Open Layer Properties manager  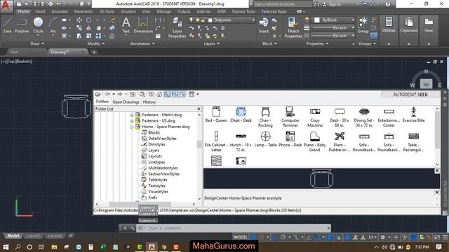click(x=177, y=28)
